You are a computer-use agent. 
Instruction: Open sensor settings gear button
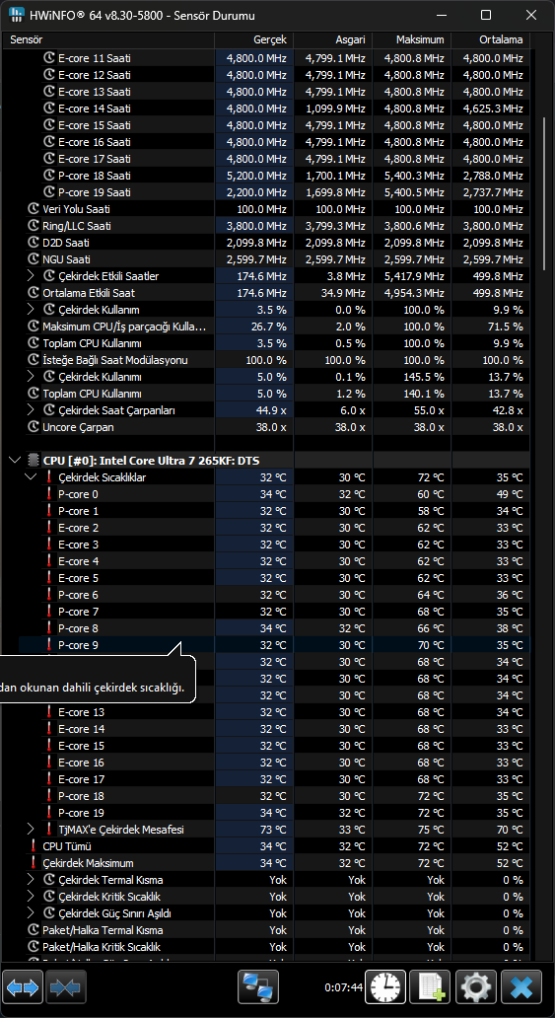click(x=476, y=987)
